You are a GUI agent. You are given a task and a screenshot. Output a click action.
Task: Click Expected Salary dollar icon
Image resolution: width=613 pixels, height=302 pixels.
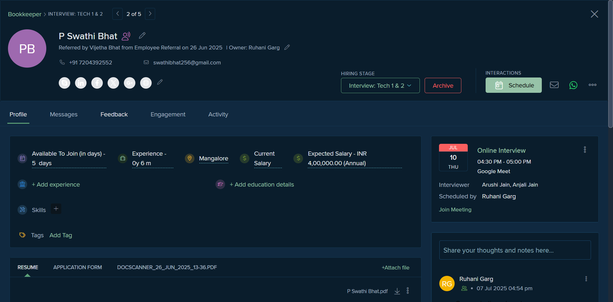(x=298, y=158)
